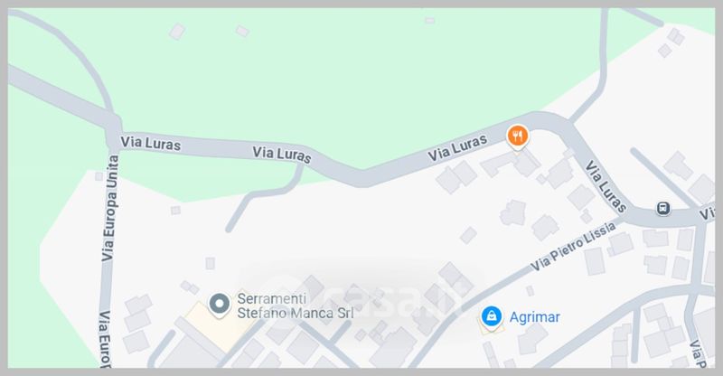
Task: Click the building right of the Agrimar label
Action: coord(531,338)
